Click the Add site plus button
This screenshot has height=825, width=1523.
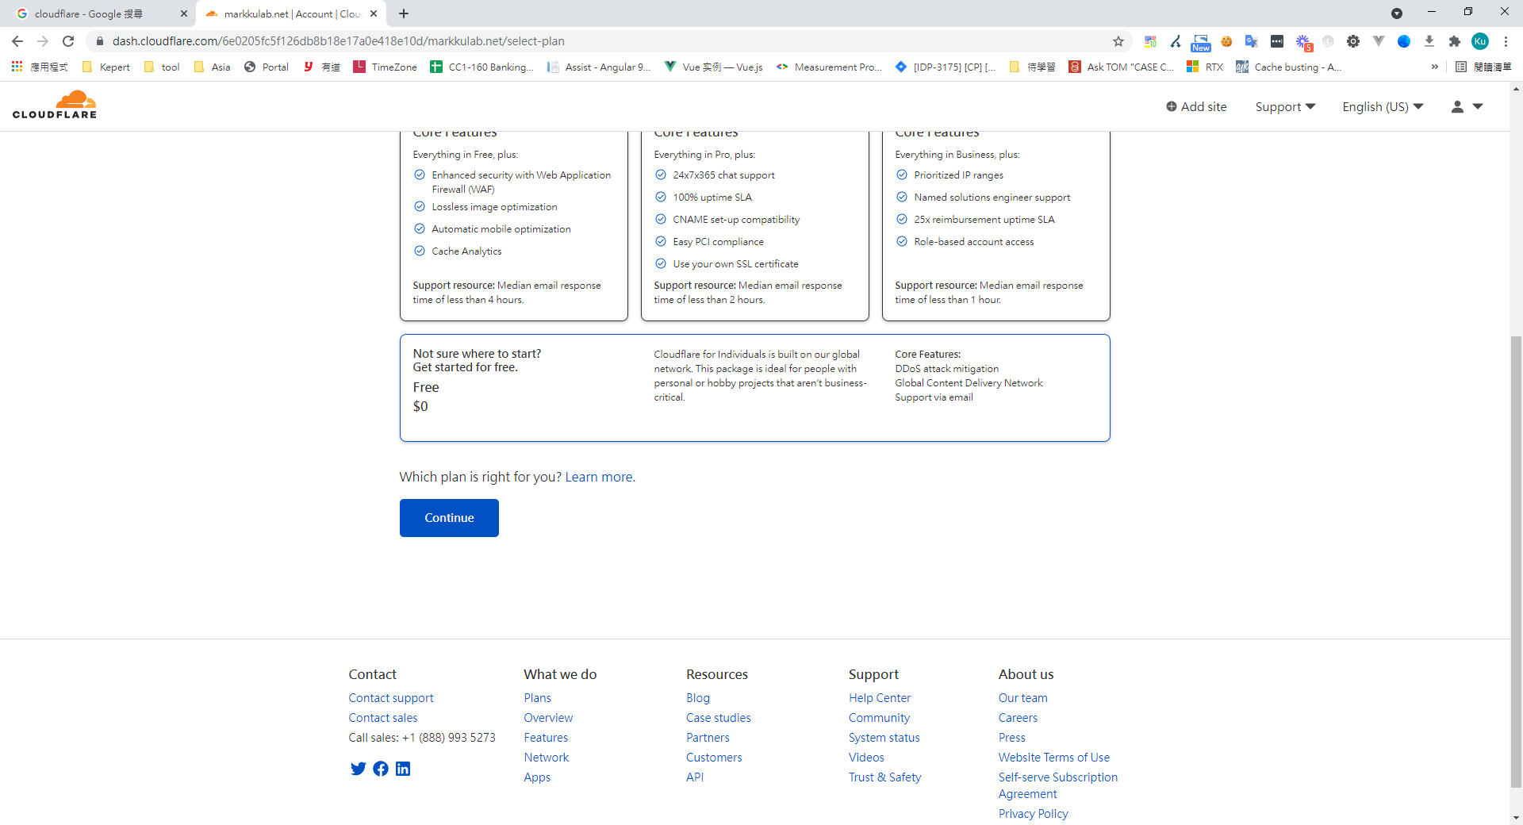point(1196,106)
